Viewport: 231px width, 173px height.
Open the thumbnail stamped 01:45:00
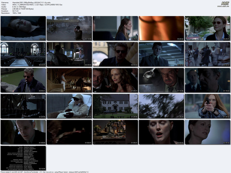(x=23, y=132)
